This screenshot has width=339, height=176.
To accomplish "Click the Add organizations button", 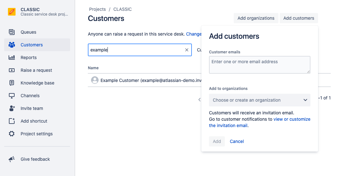I will [x=256, y=18].
